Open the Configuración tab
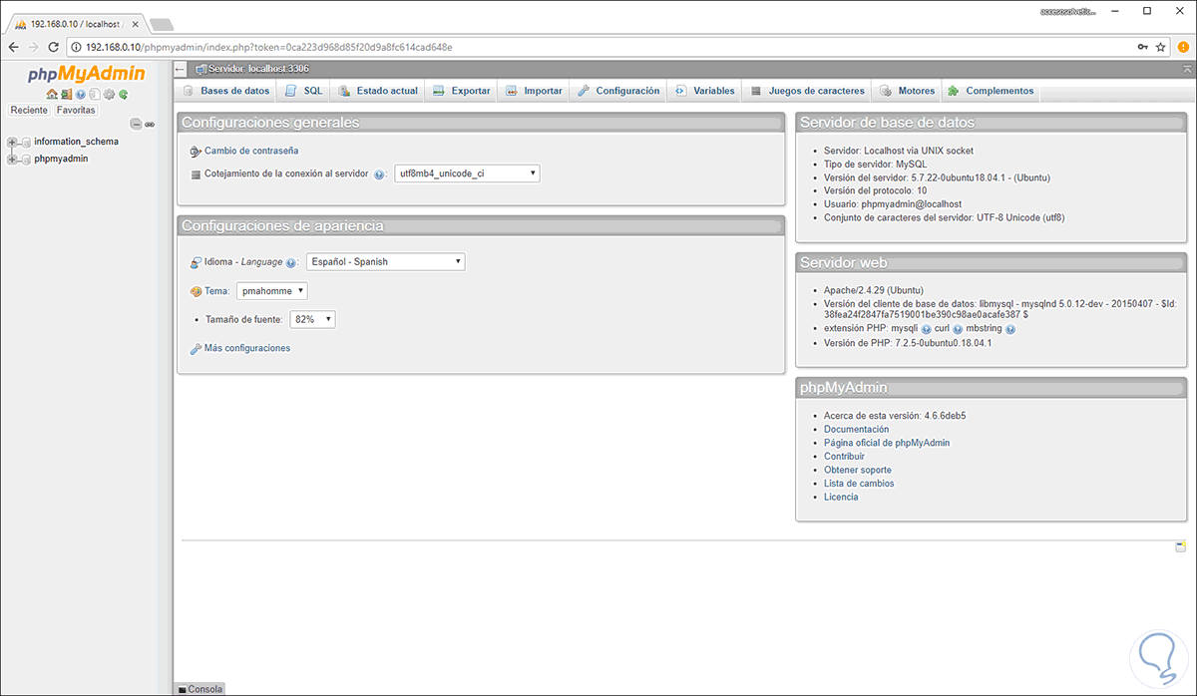Image resolution: width=1197 pixels, height=696 pixels. coord(618,91)
